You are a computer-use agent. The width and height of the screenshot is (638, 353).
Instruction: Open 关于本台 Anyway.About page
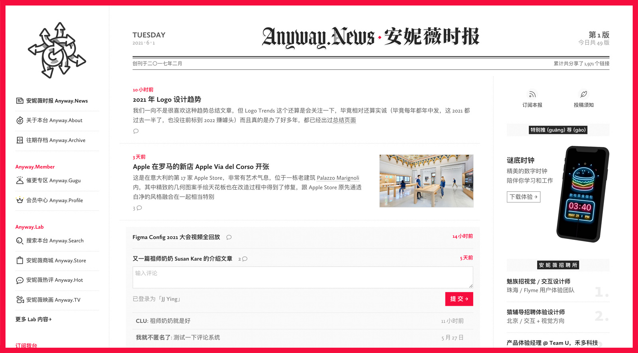point(54,120)
